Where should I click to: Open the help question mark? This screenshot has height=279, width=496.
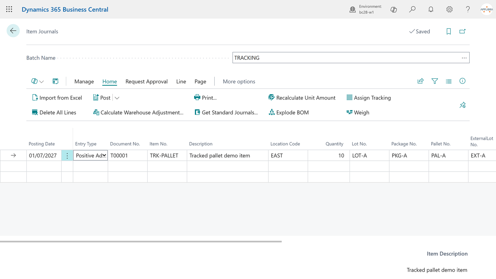[x=468, y=9]
